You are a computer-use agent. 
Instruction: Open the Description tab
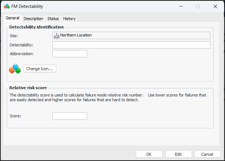point(33,18)
